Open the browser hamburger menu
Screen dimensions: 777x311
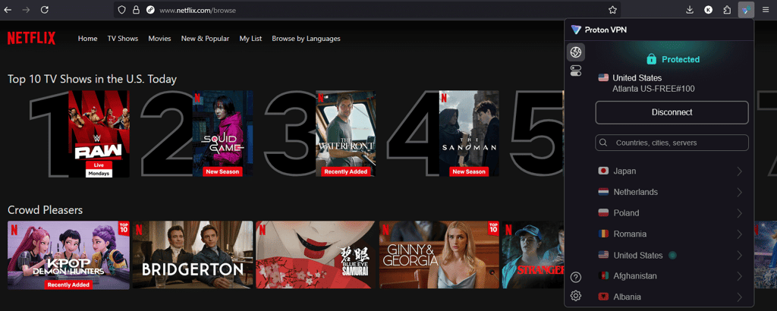coord(766,9)
